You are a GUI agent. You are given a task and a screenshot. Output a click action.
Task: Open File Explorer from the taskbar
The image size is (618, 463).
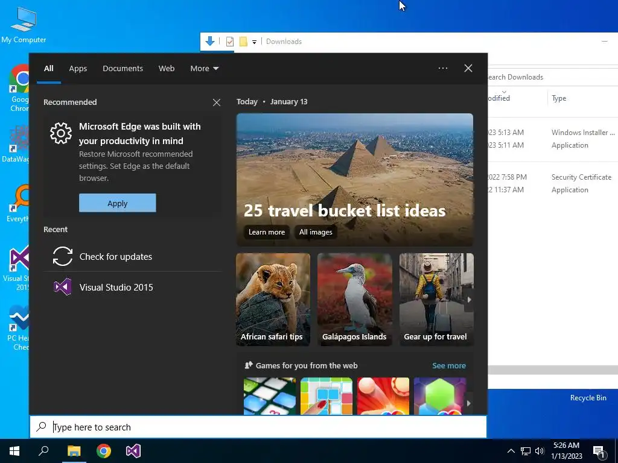point(74,451)
